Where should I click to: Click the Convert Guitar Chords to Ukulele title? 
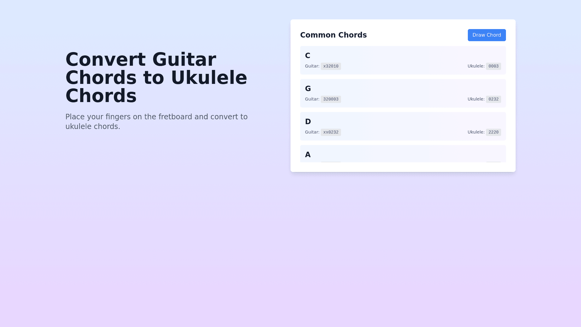(156, 78)
